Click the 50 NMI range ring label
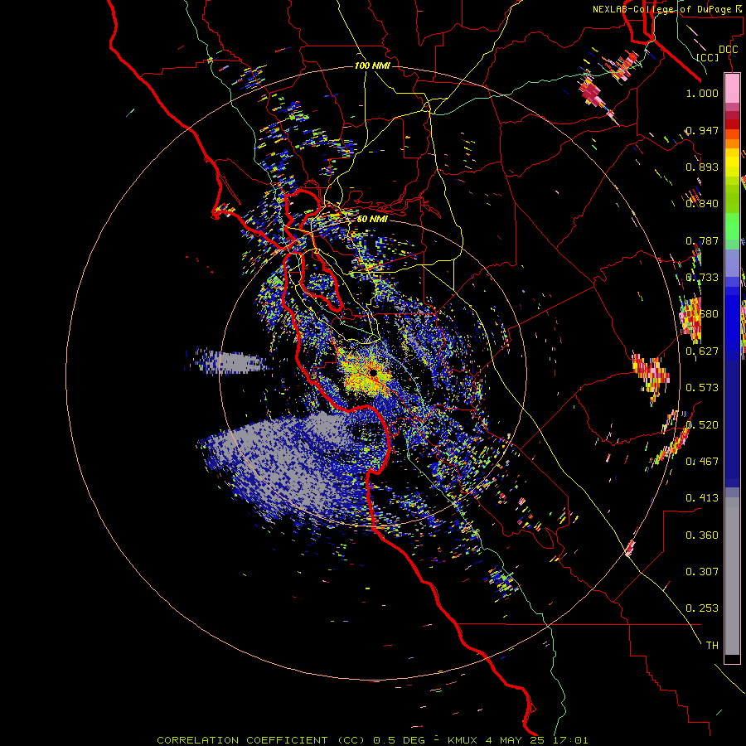 click(372, 219)
